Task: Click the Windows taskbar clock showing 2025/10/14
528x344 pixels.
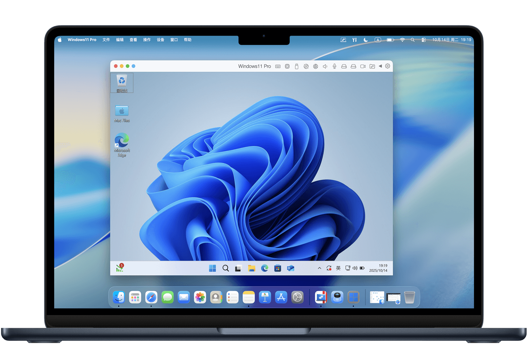Action: [378, 268]
